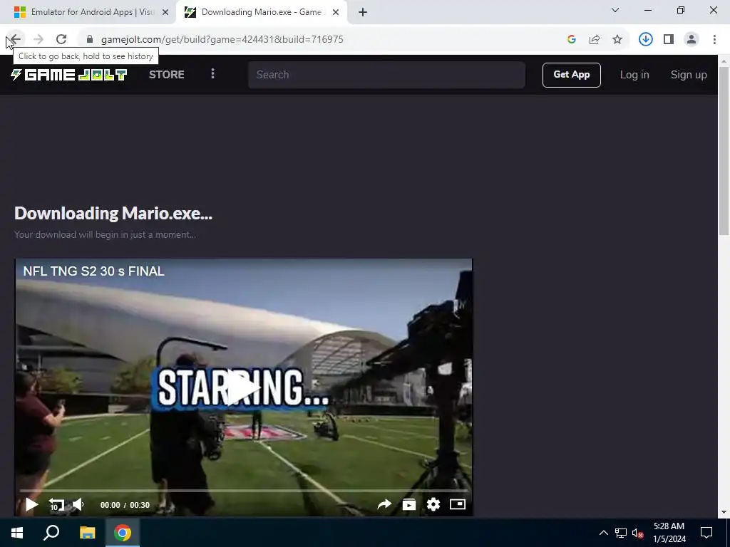Show hidden system tray icons
This screenshot has height=547, width=730.
[603, 533]
